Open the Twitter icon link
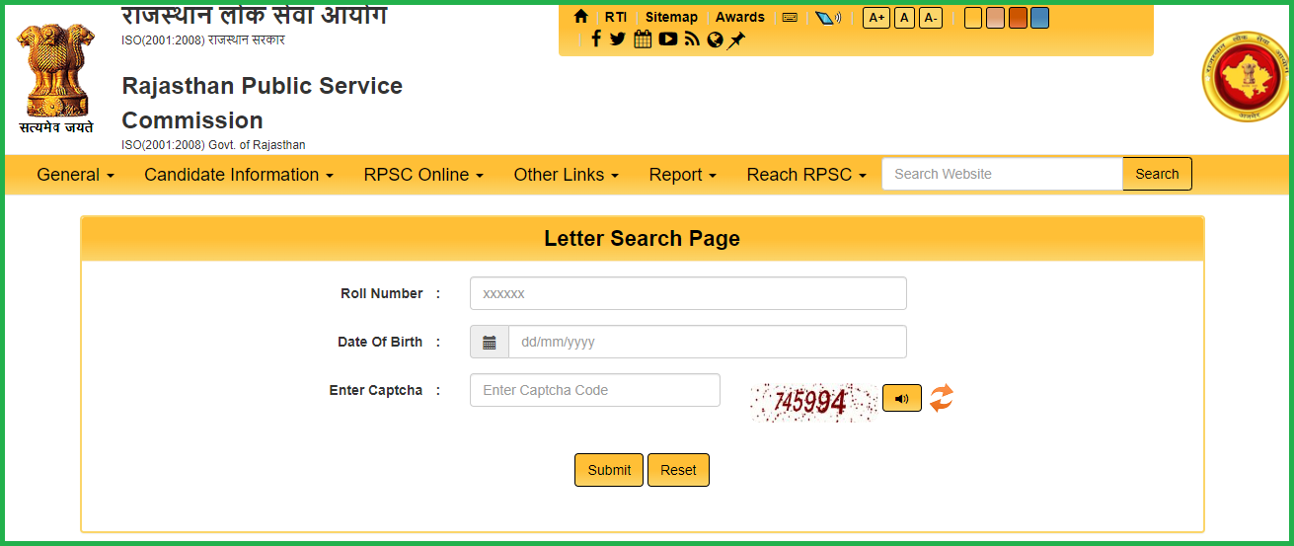The image size is (1294, 546). click(618, 39)
